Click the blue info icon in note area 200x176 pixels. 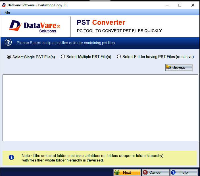(11, 157)
